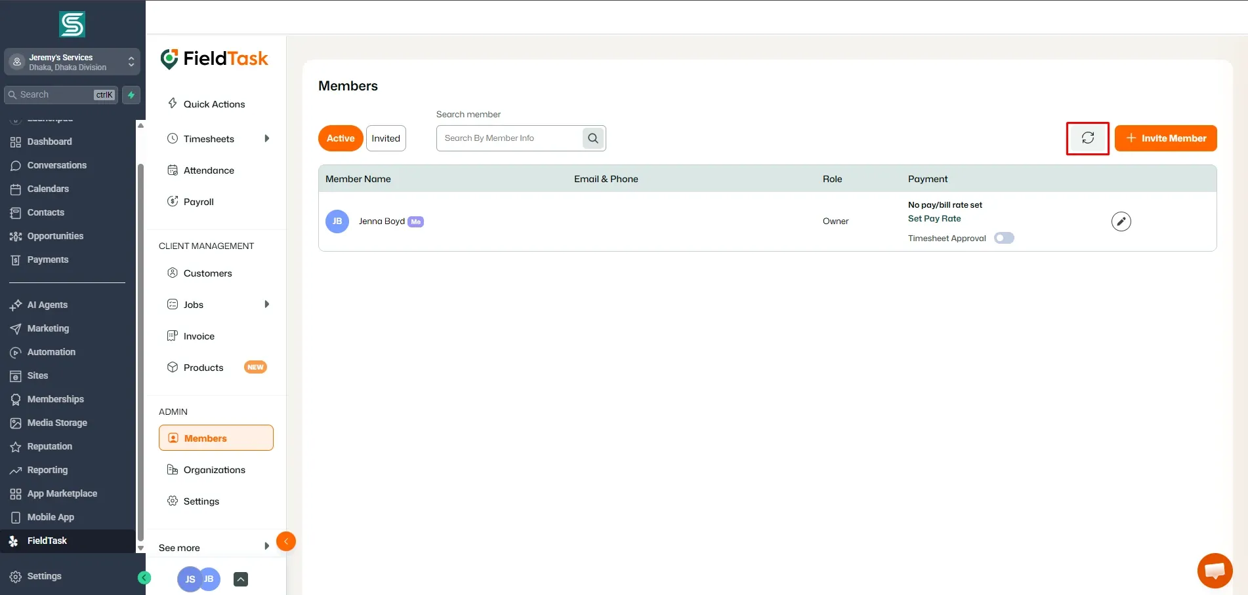Open Automation in the left sidebar
1248x595 pixels.
click(51, 352)
